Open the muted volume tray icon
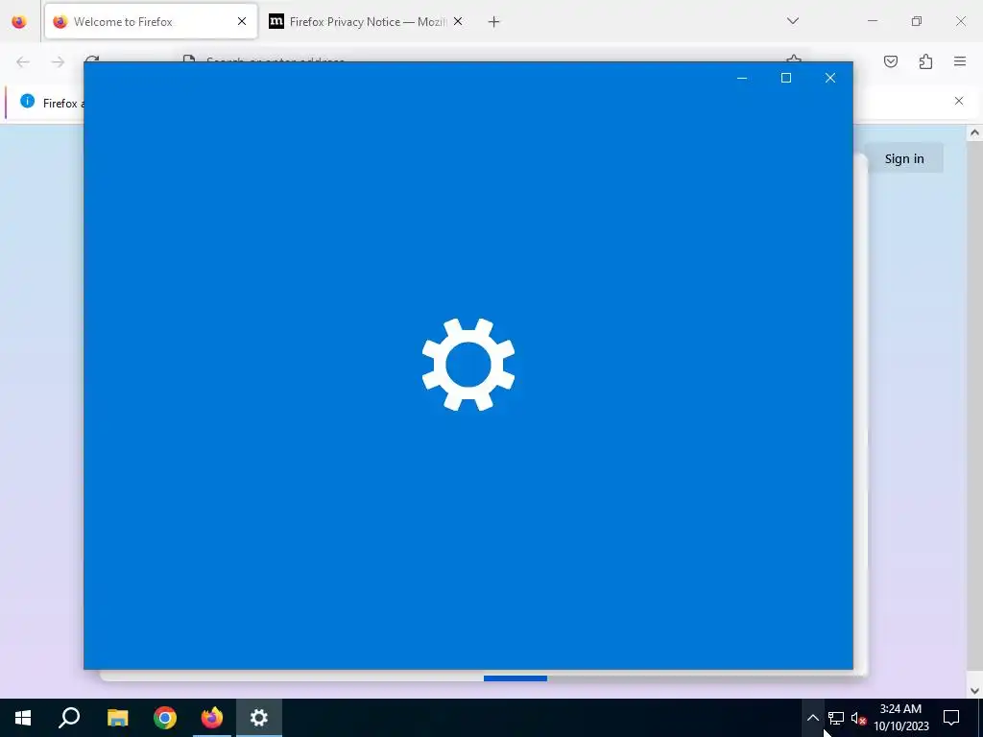983x737 pixels. pos(858,718)
